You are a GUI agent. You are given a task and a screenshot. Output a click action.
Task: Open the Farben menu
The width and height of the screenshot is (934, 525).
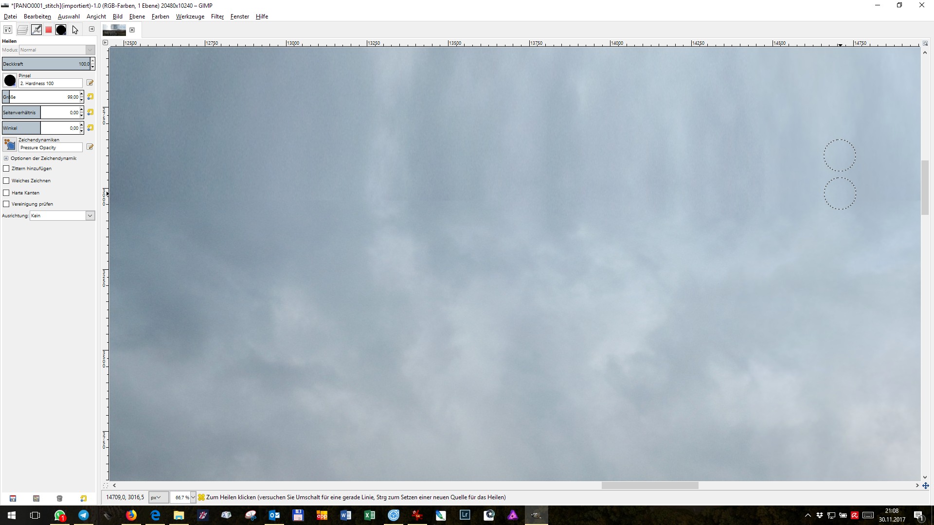160,17
